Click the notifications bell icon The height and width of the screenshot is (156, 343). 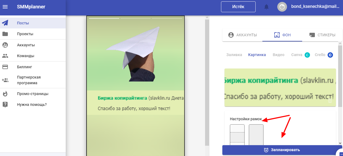pyautogui.click(x=266, y=7)
